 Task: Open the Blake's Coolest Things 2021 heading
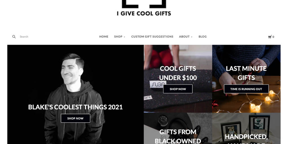[x=75, y=107]
